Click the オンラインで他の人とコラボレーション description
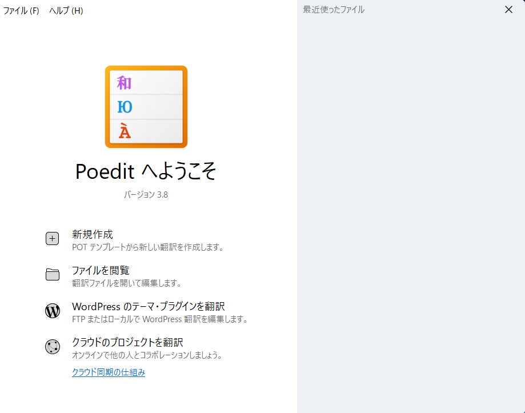Viewport: 525px width, 413px height. click(147, 355)
